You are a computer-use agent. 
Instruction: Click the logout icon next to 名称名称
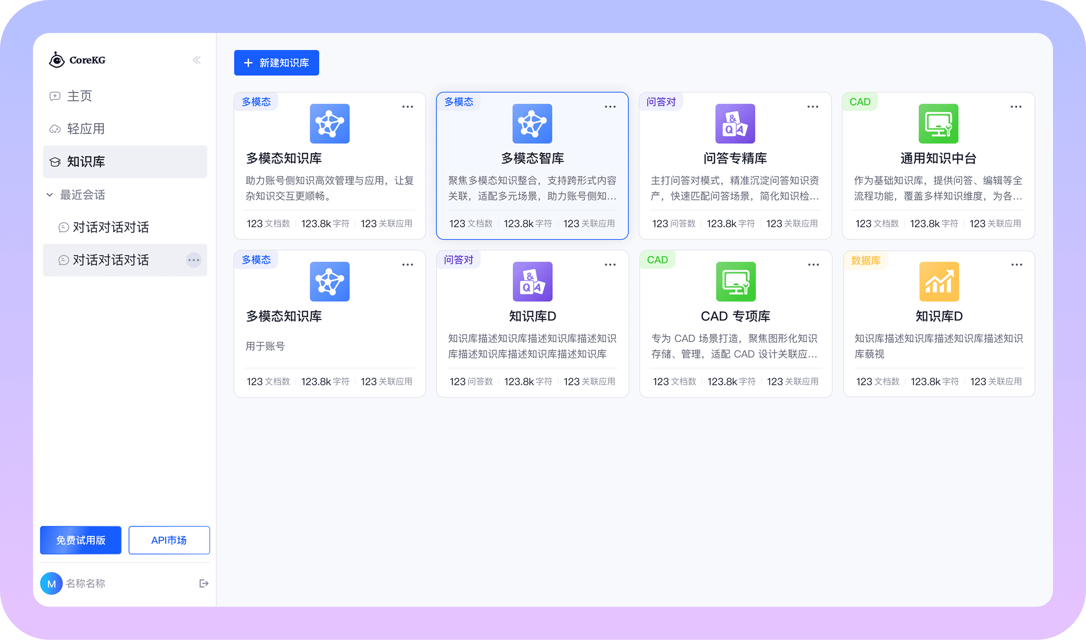[203, 583]
